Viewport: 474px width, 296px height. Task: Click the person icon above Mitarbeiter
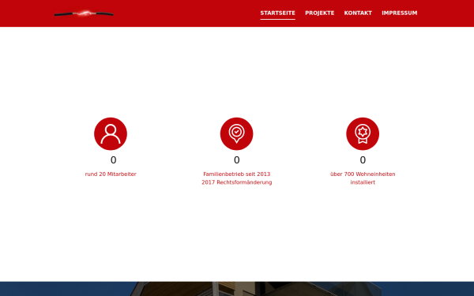coord(111,134)
